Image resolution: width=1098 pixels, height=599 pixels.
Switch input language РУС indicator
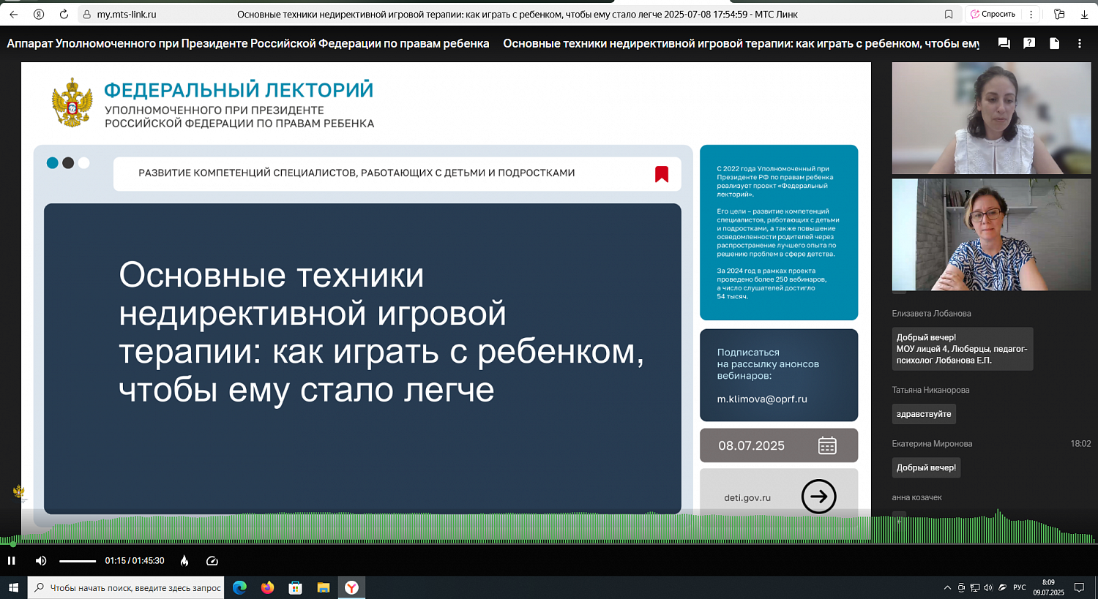(x=1020, y=587)
